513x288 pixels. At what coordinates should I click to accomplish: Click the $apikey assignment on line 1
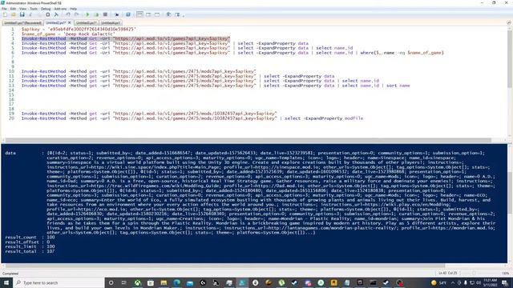[79, 29]
